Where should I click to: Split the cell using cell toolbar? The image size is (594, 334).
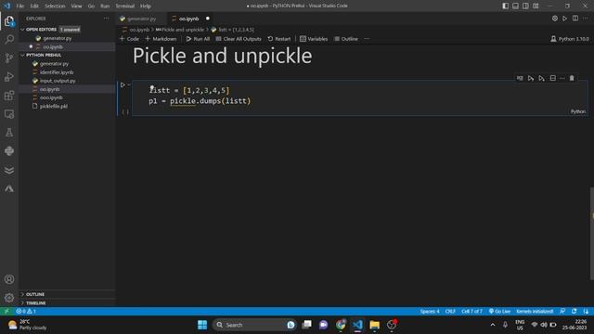click(553, 78)
